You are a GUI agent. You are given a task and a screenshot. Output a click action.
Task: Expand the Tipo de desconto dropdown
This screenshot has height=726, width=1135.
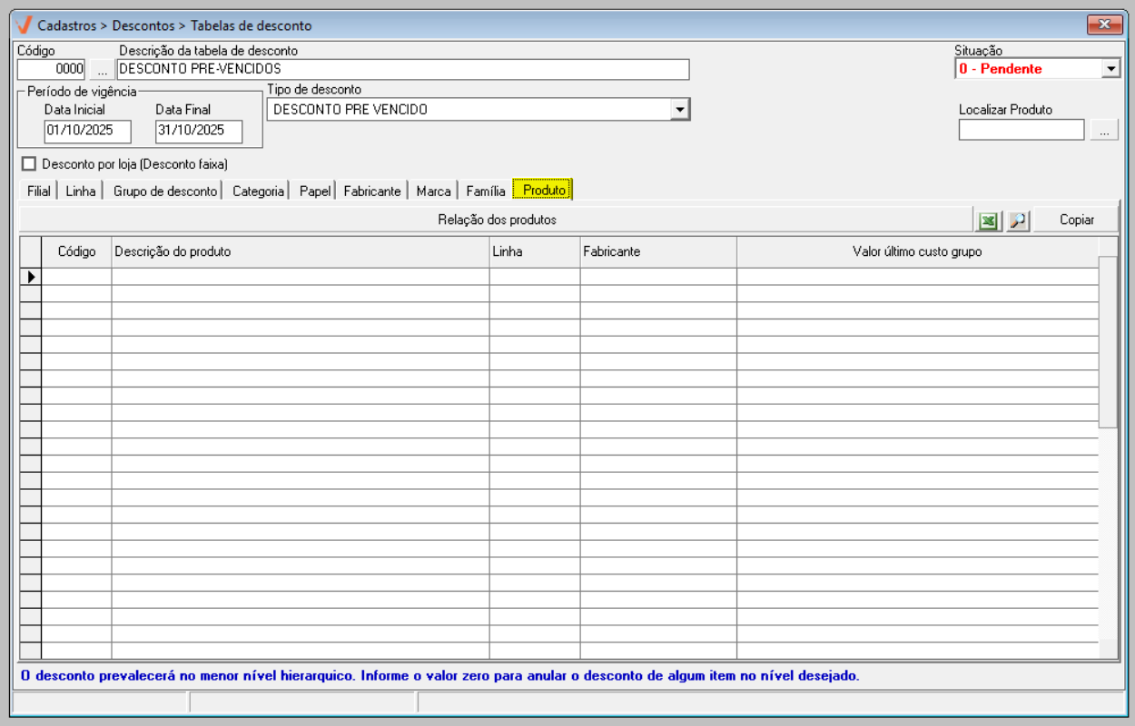pyautogui.click(x=679, y=110)
